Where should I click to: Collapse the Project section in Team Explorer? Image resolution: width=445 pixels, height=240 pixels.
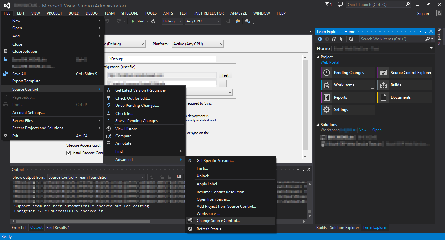tap(318, 57)
